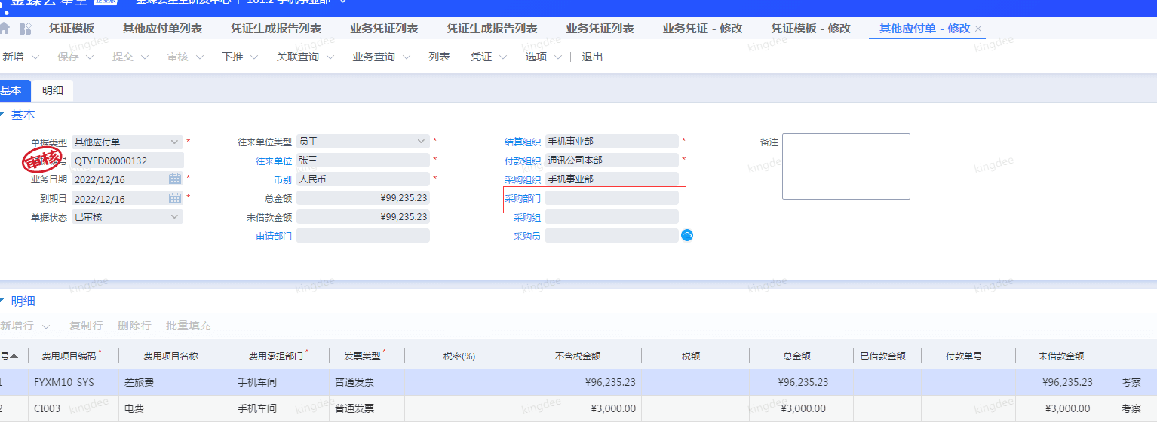This screenshot has width=1157, height=422.
Task: Open the app grid menu icon
Action: click(26, 29)
